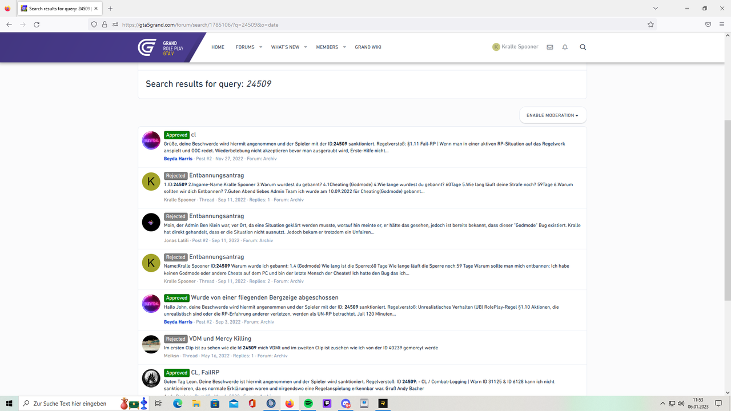The width and height of the screenshot is (731, 411).
Task: Click Meiksn author name
Action: pos(171,356)
